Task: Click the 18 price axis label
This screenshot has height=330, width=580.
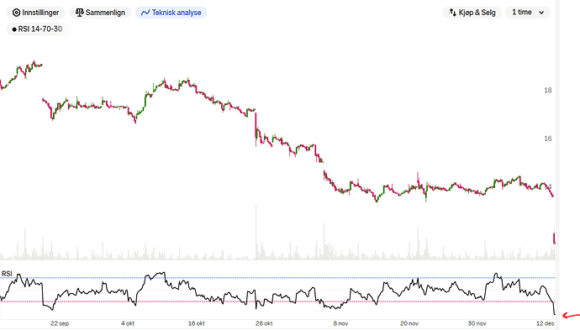Action: pos(548,91)
